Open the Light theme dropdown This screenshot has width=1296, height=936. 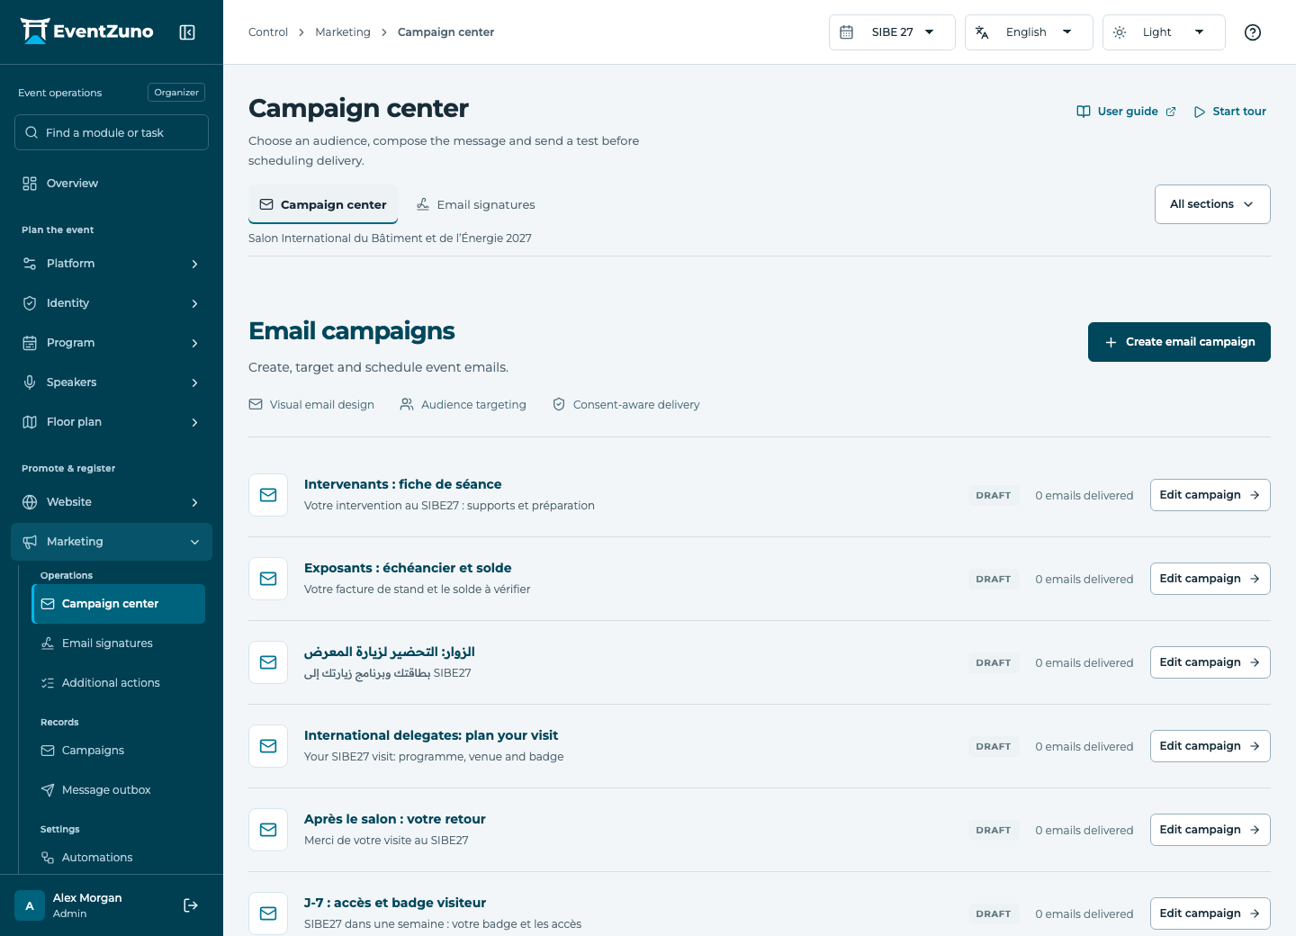point(1164,32)
